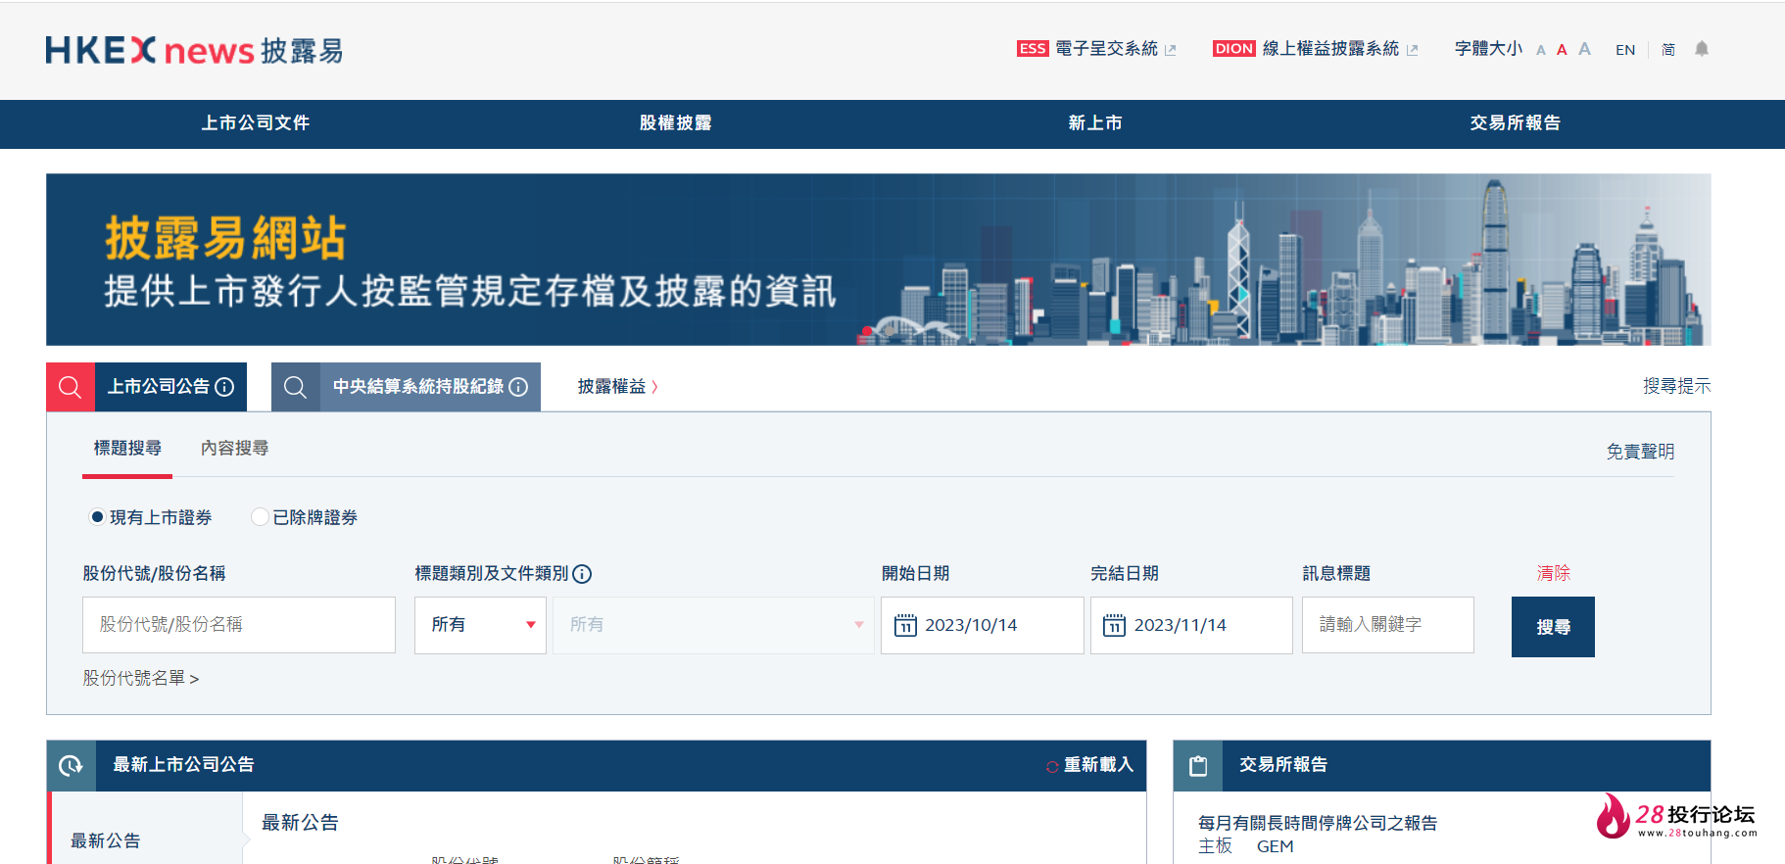Click the 清除 clear link
Screen dimensions: 1785x864
tap(1553, 573)
